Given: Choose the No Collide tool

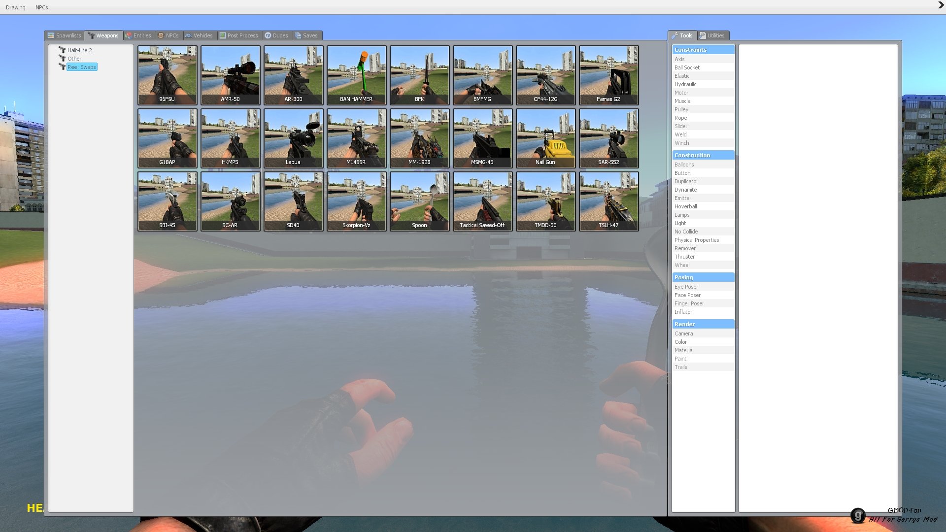Looking at the screenshot, I should 703,232.
